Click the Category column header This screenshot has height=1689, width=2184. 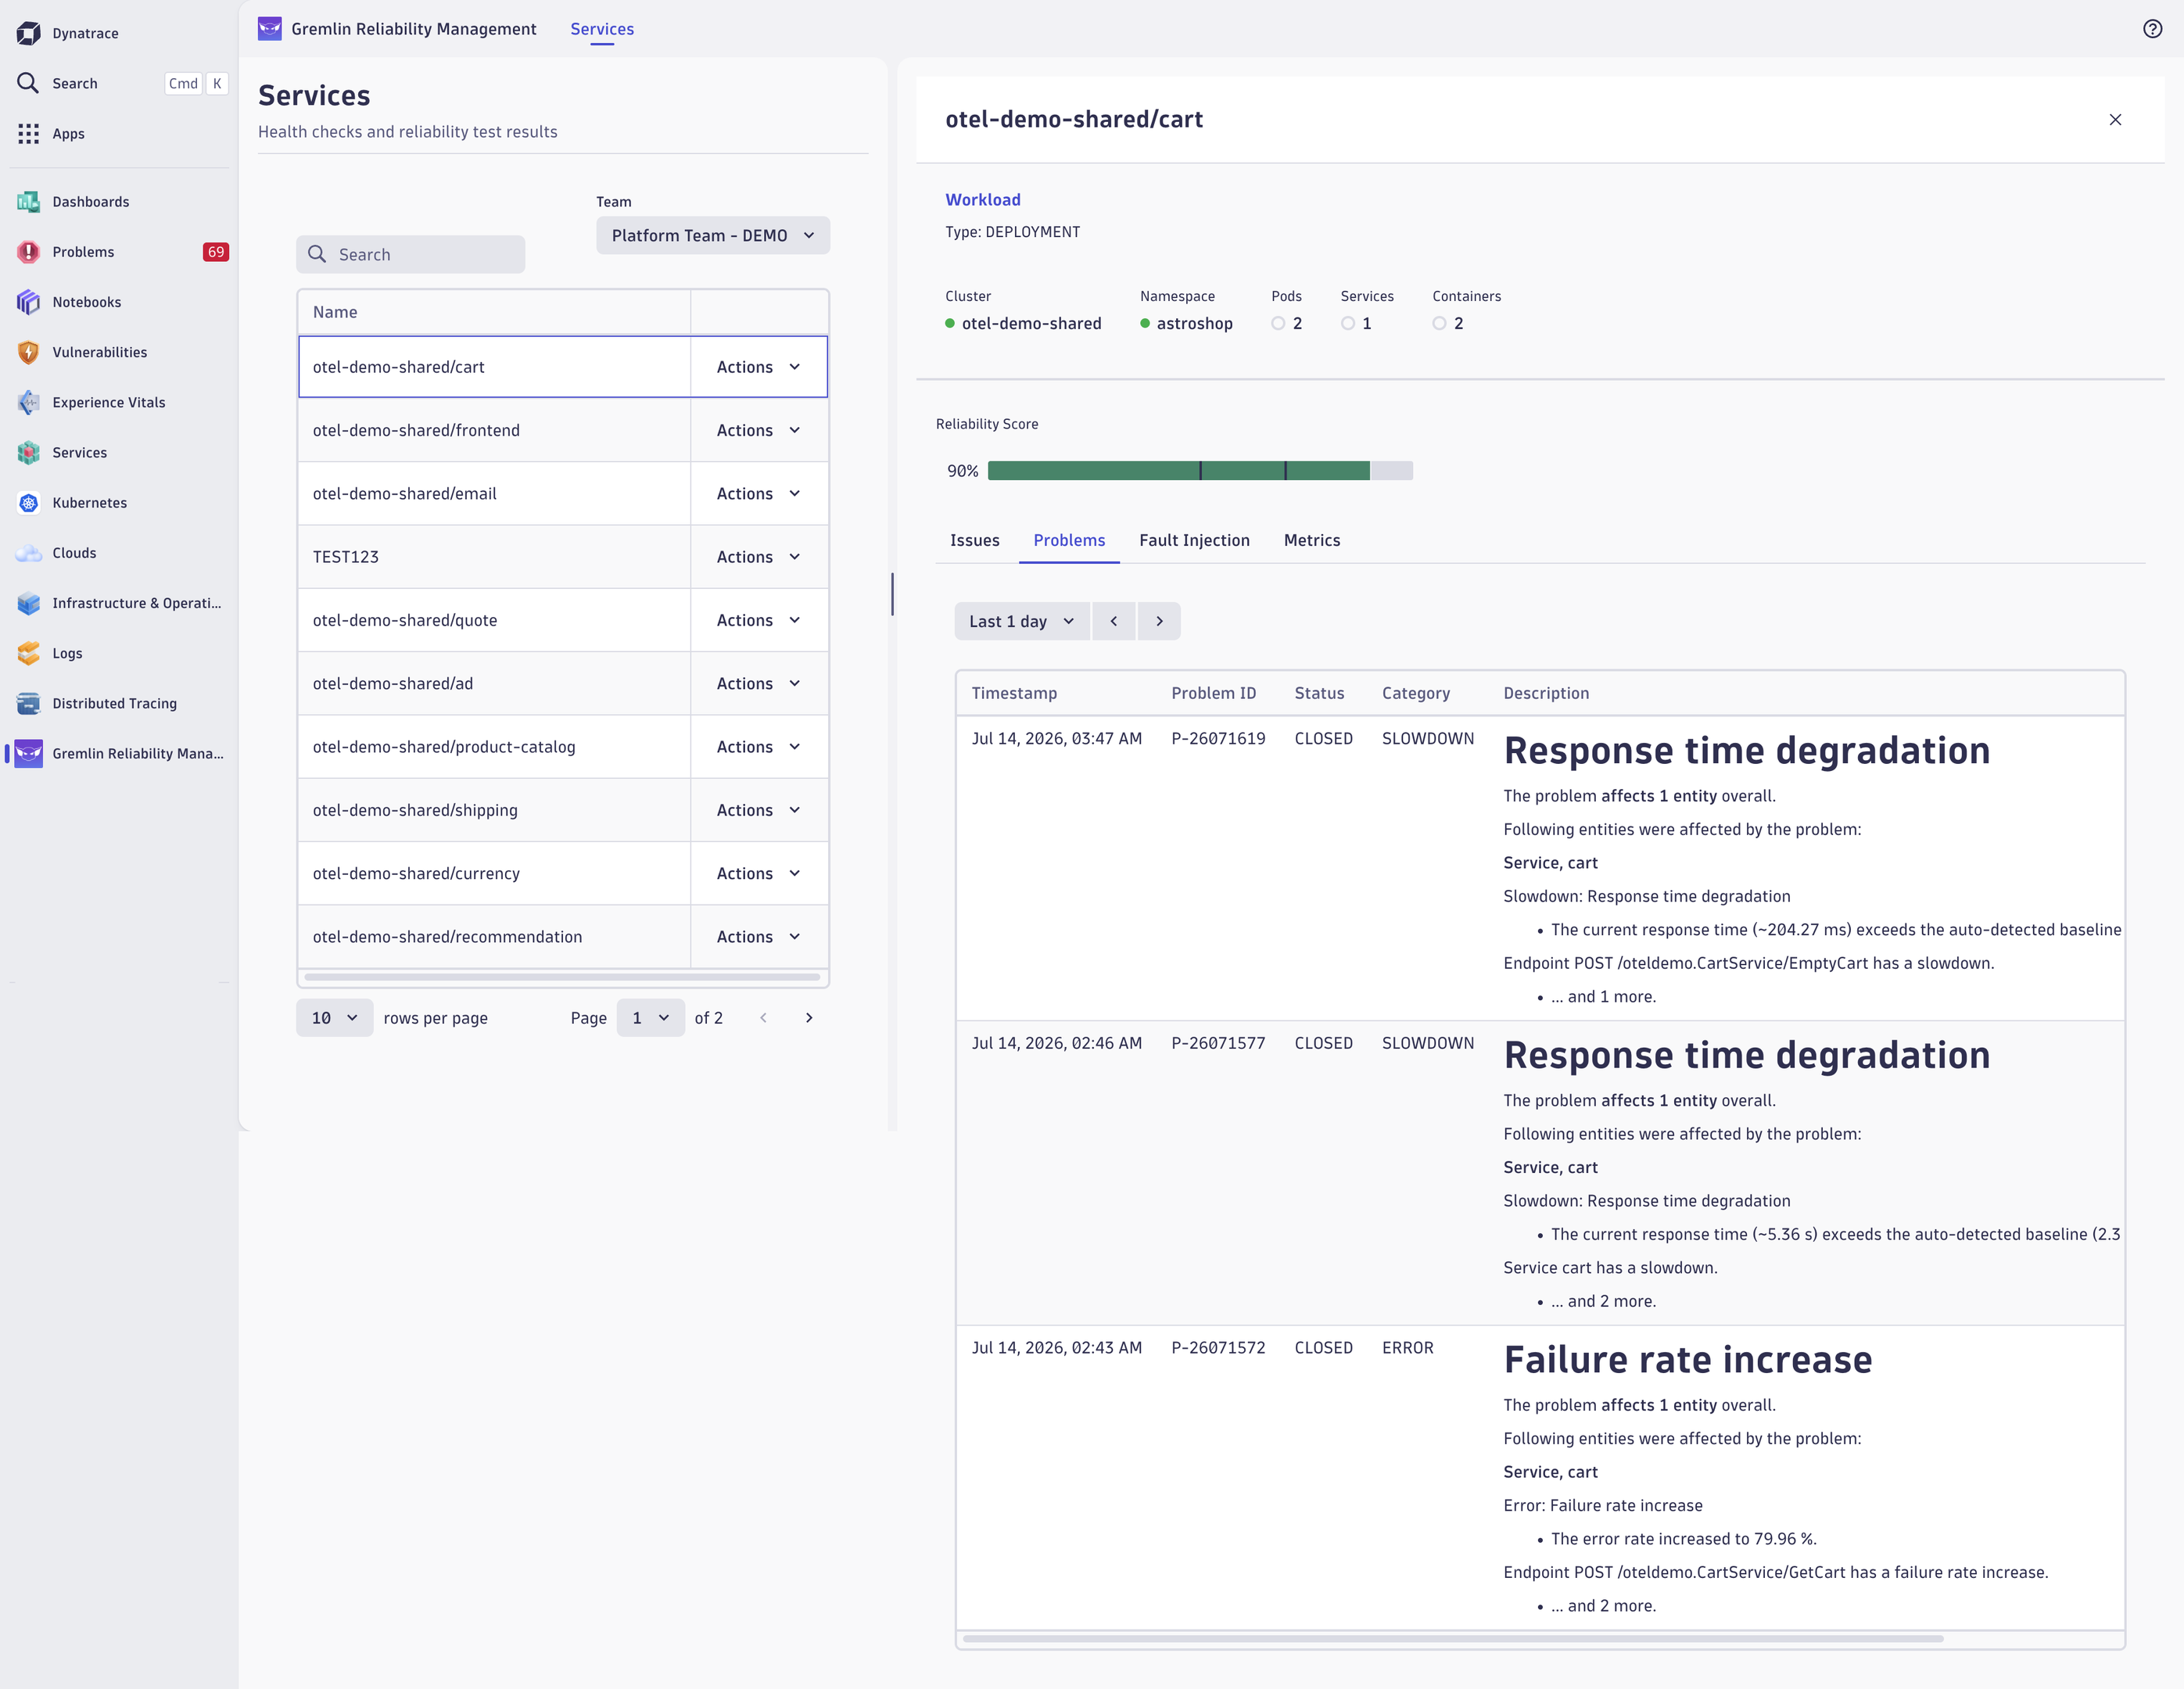coord(1415,692)
